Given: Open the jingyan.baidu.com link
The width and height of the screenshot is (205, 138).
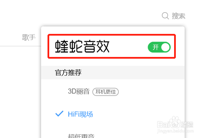Looking at the screenshot, I should coord(175,131).
